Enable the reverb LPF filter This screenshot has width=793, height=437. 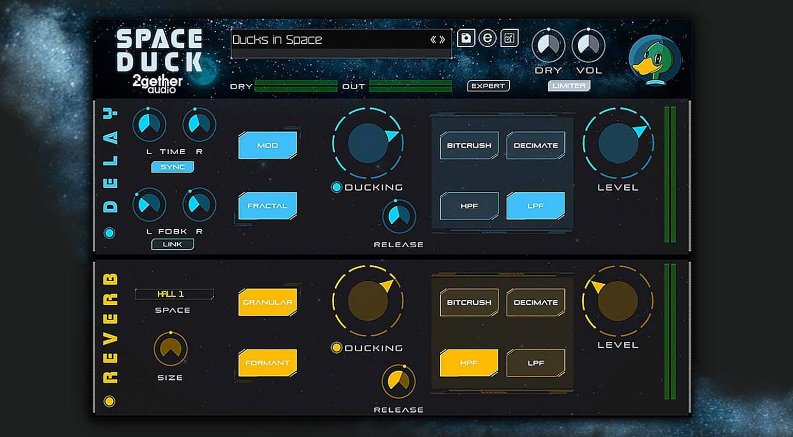point(536,363)
